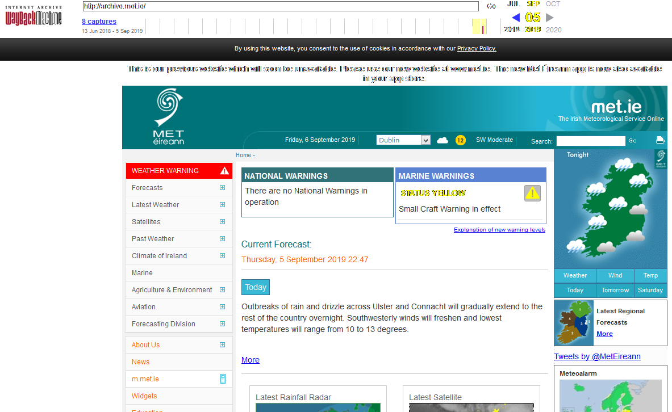Click the yellow 12 temperature badge

pyautogui.click(x=460, y=140)
